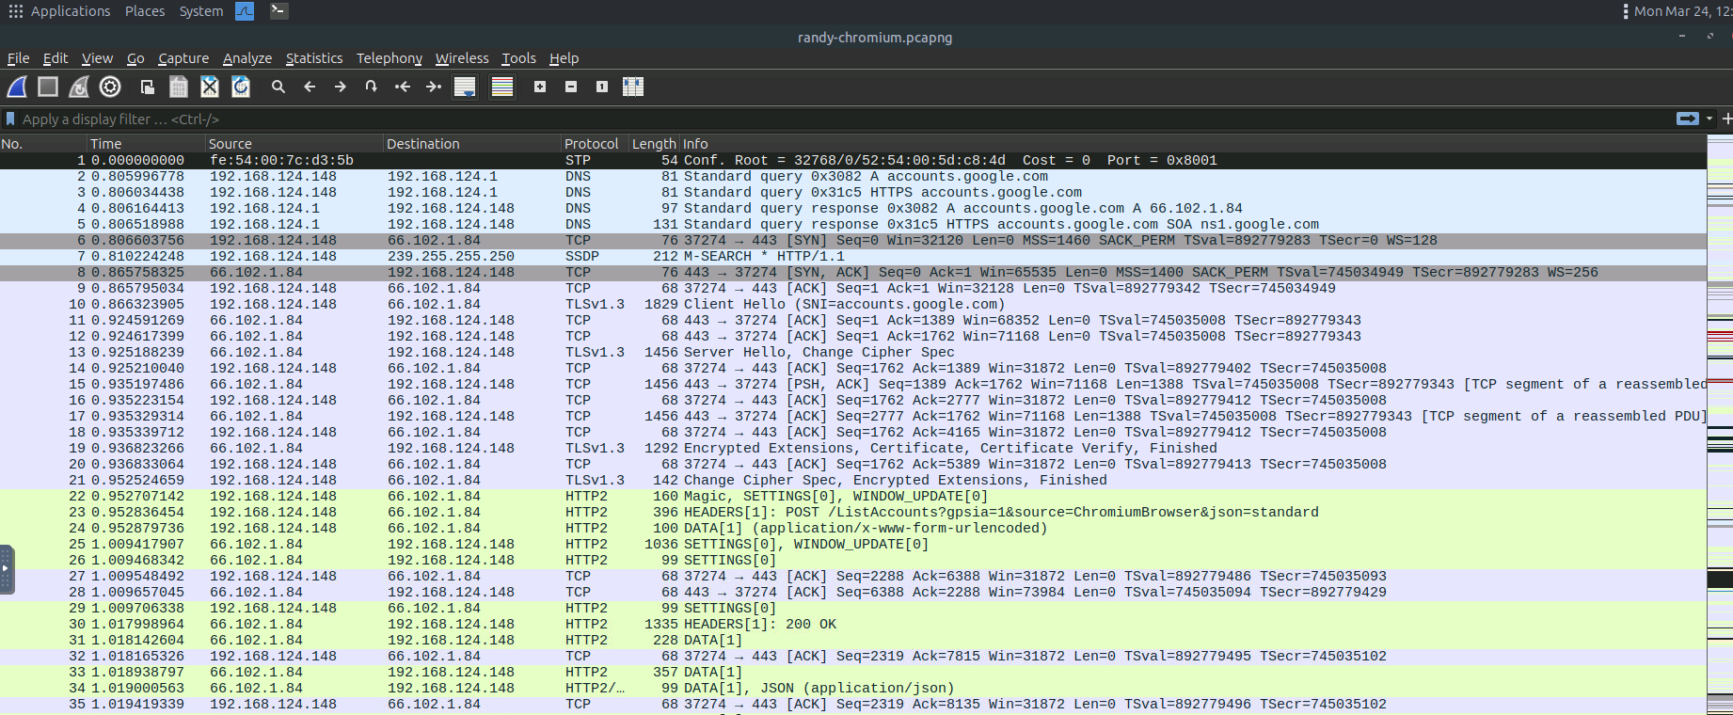
Task: Sort by the Length column header
Action: coord(655,144)
